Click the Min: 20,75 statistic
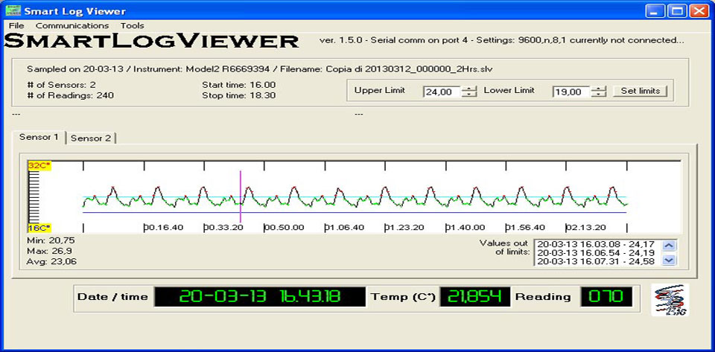 point(51,240)
